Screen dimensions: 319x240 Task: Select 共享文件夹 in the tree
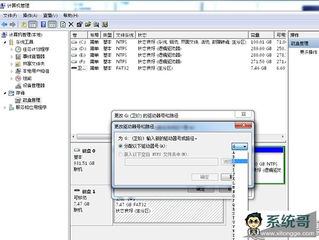click(x=33, y=64)
